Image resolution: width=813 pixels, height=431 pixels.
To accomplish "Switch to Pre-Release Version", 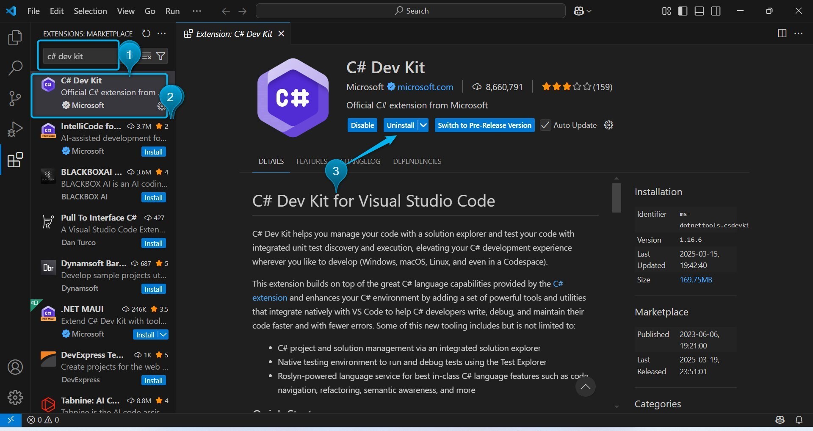I will [484, 125].
